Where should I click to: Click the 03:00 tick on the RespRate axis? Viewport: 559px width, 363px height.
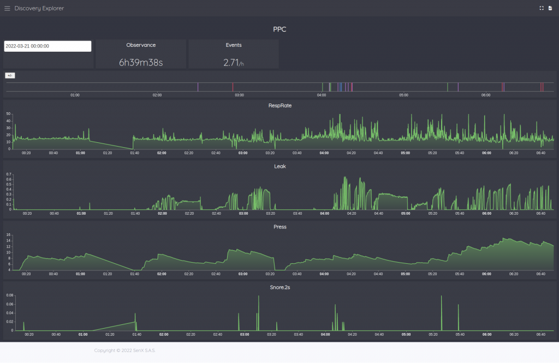point(243,153)
